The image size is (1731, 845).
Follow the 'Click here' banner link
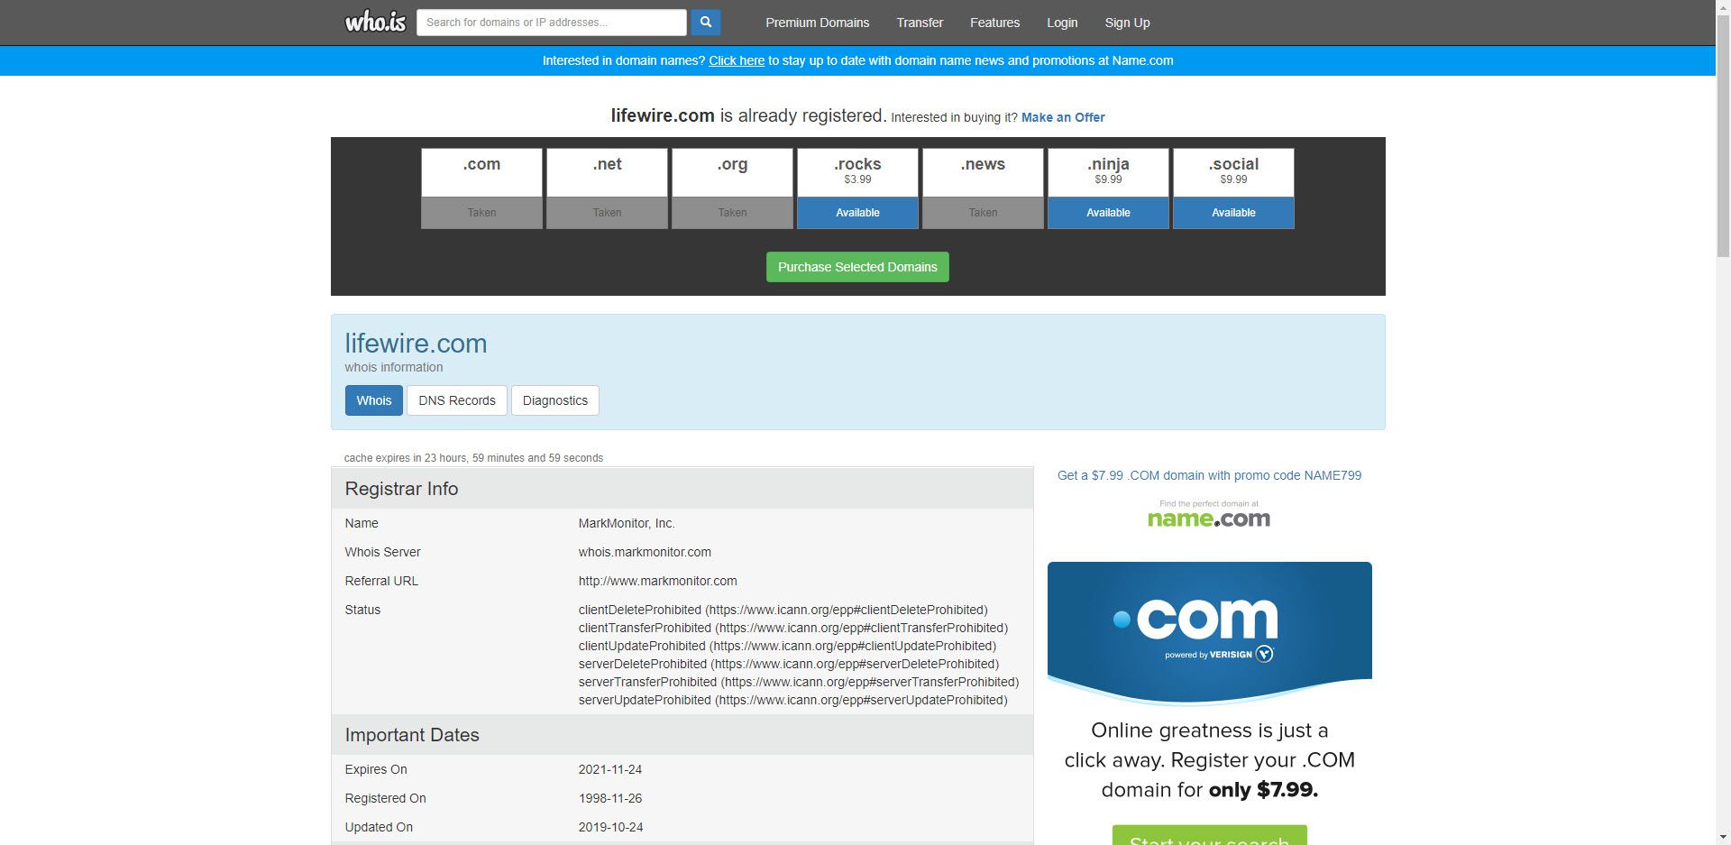click(x=737, y=60)
